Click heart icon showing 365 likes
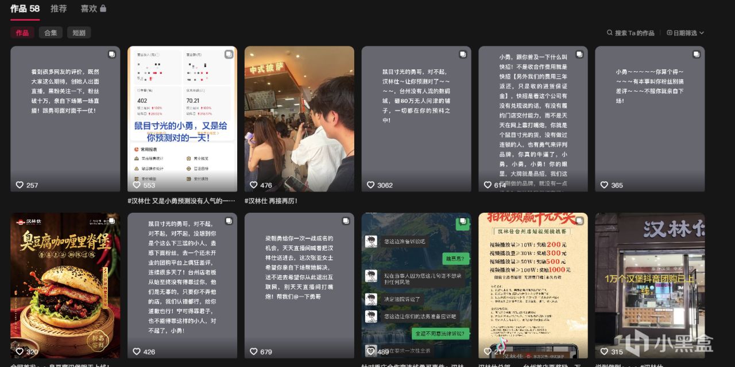 tap(604, 185)
